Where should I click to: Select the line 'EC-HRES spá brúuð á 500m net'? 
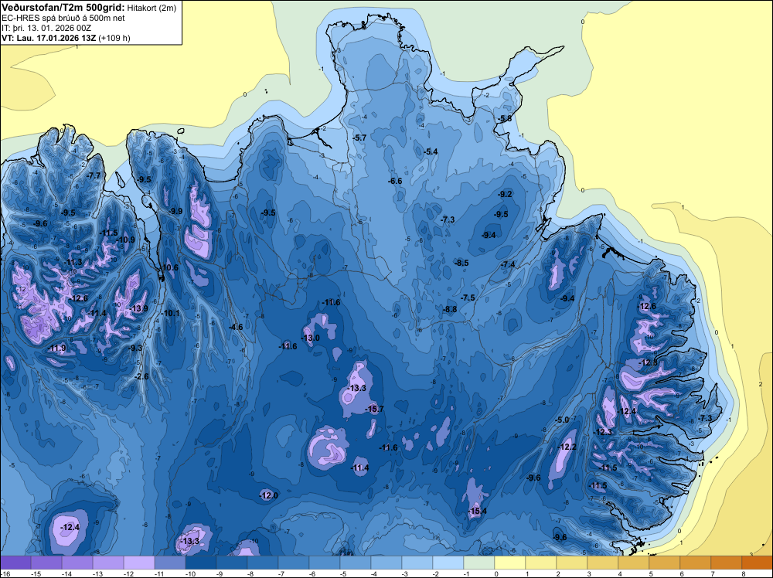click(x=63, y=18)
